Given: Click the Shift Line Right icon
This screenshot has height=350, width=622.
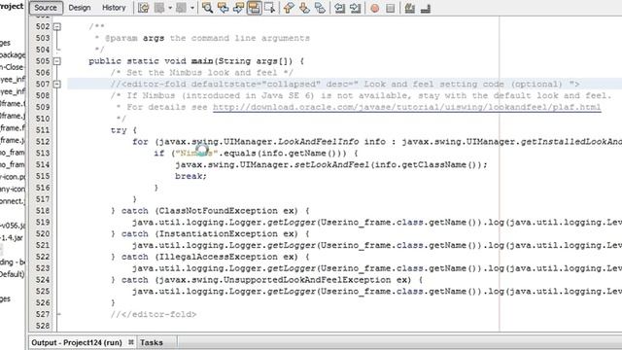Looking at the screenshot, I should [x=356, y=8].
